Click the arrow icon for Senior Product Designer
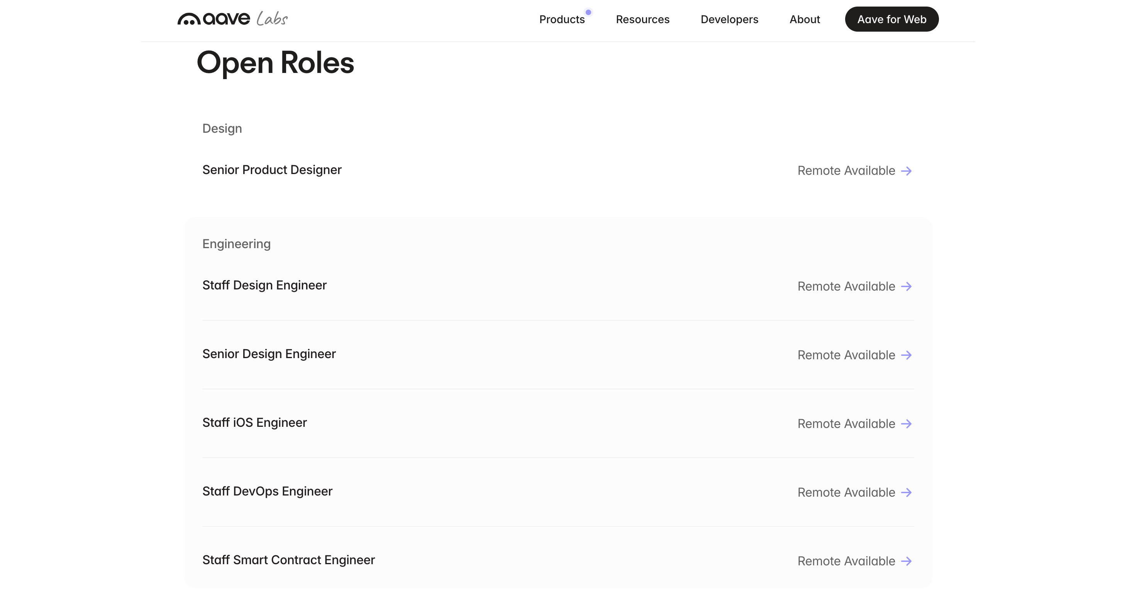This screenshot has height=602, width=1132. (906, 171)
